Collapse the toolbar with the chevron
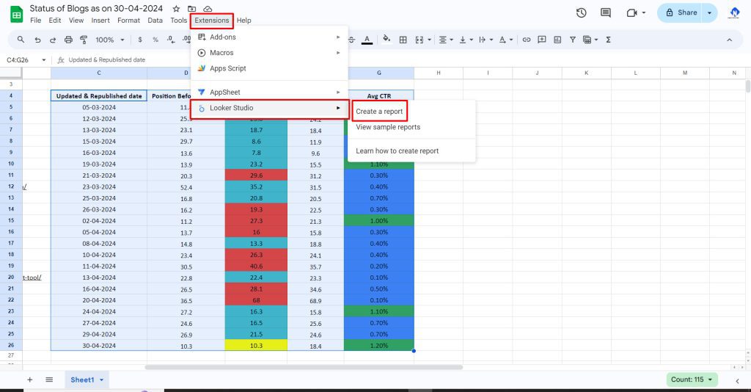The height and width of the screenshot is (392, 751). pos(729,40)
